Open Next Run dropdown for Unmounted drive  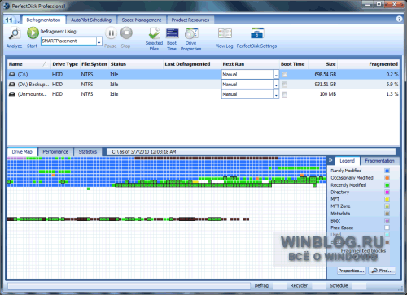coord(276,94)
